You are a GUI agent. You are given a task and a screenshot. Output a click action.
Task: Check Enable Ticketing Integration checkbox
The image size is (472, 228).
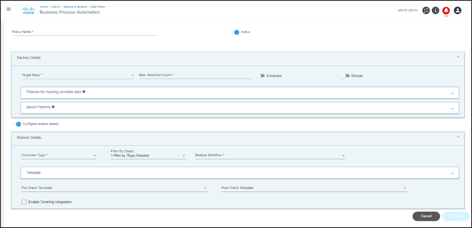tap(24, 202)
